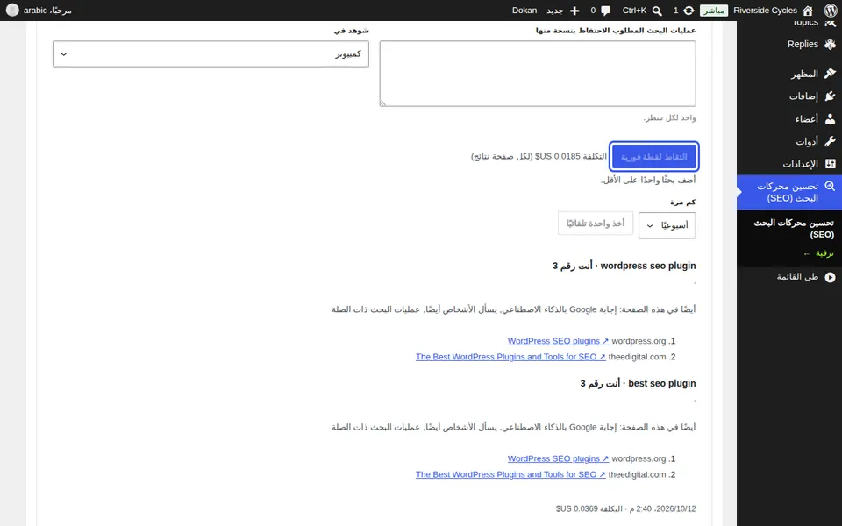Screen dimensions: 842x526
Task: Open the تحسين محركات البحث (SEO) submenu item
Action: (794, 229)
